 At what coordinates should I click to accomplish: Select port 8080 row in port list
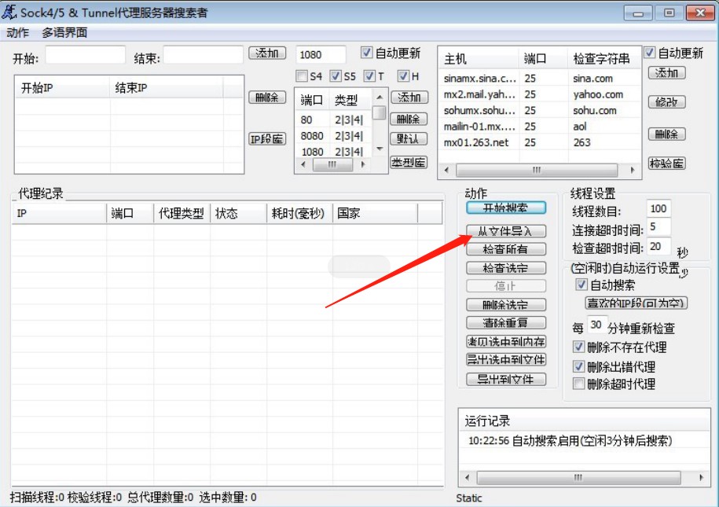pos(333,136)
